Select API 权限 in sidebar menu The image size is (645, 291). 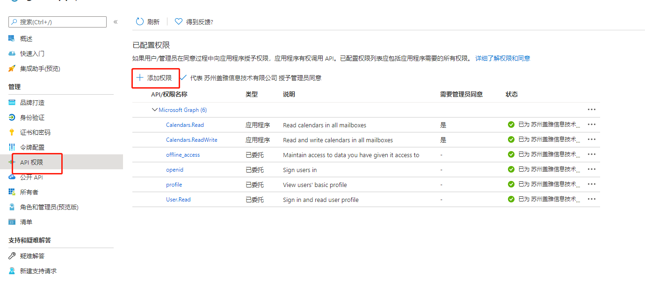(61, 162)
